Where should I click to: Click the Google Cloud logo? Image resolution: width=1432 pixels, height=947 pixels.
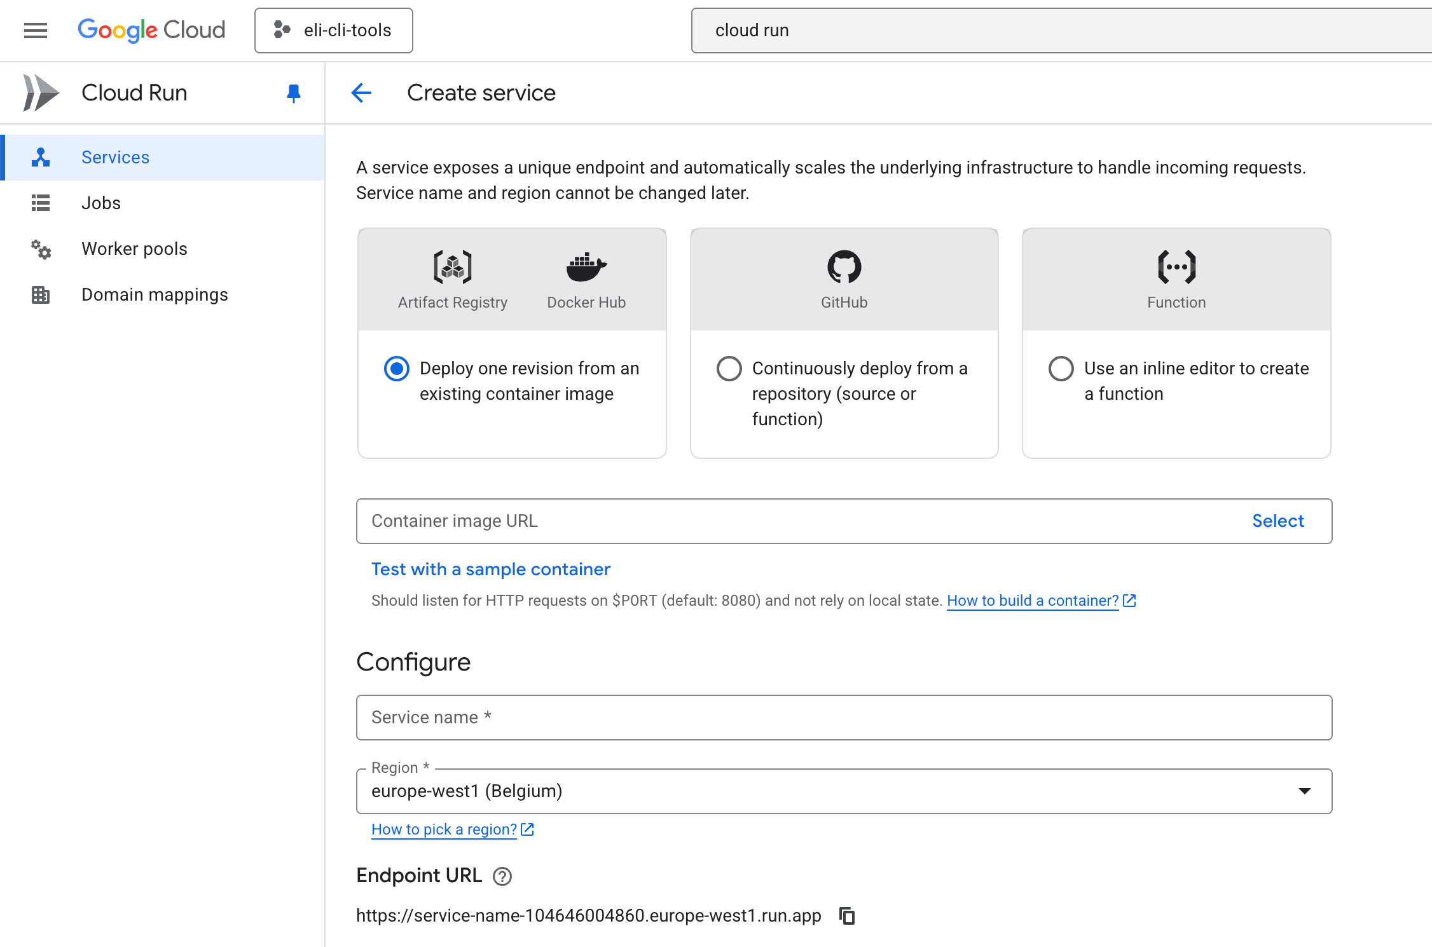151,30
